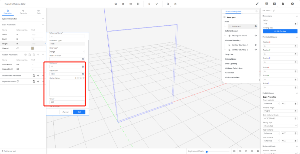Click the Edit Contour button

pos(280,31)
